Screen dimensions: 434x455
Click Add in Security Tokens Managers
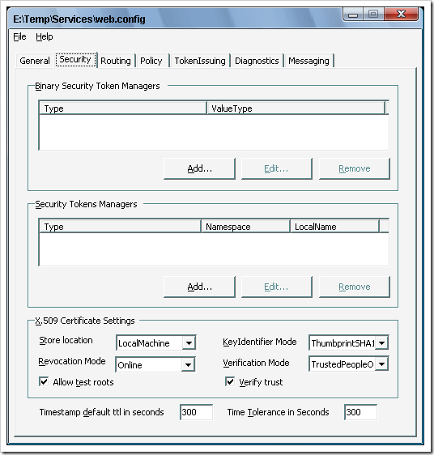pyautogui.click(x=199, y=287)
